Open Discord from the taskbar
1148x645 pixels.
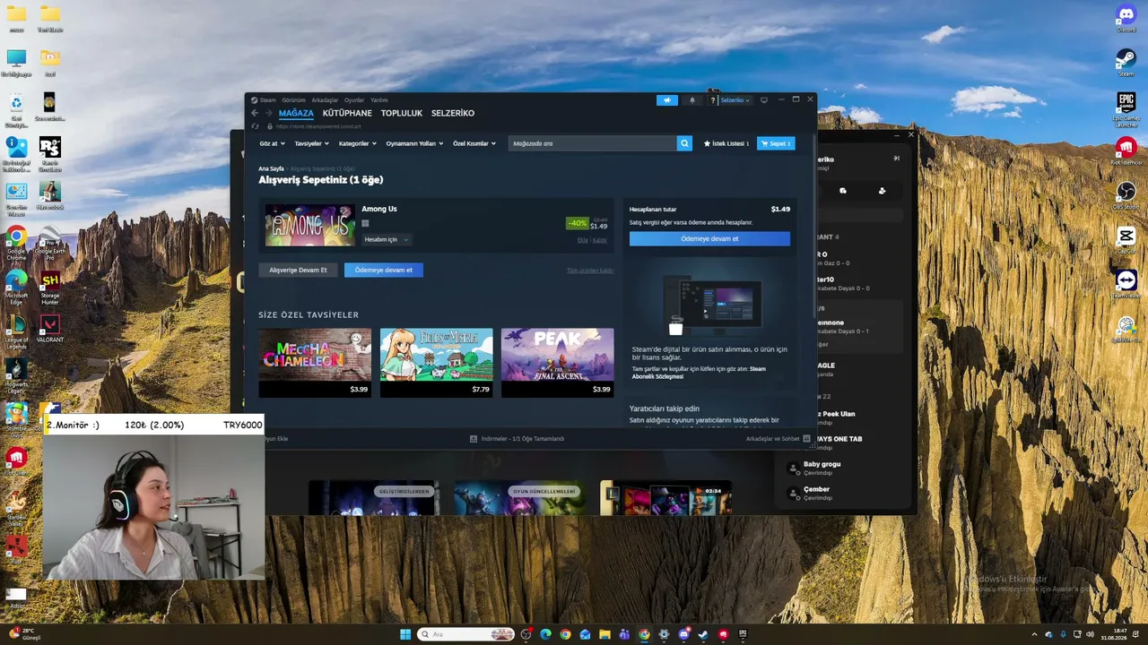pyautogui.click(x=683, y=634)
